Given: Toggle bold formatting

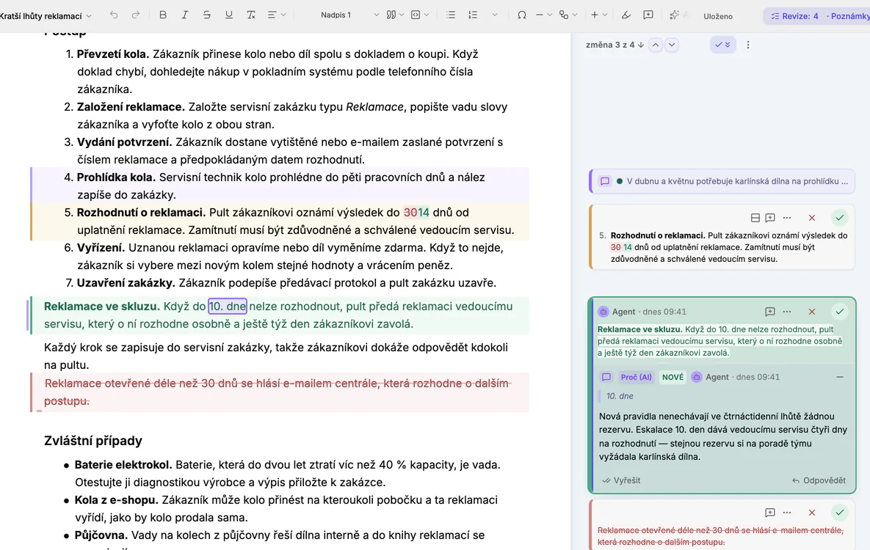Looking at the screenshot, I should pyautogui.click(x=162, y=15).
